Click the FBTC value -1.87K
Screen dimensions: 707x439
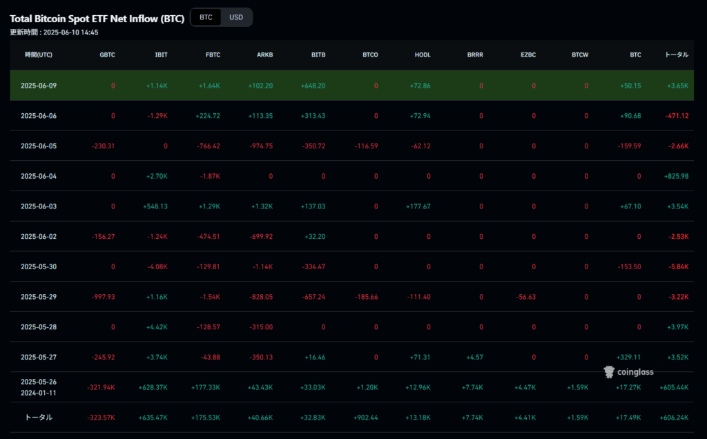click(210, 176)
